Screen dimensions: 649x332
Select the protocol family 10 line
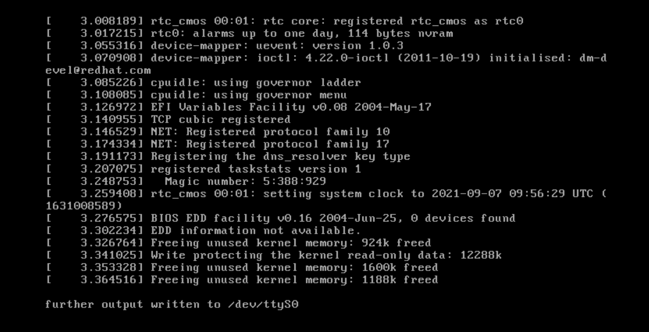pyautogui.click(x=217, y=132)
